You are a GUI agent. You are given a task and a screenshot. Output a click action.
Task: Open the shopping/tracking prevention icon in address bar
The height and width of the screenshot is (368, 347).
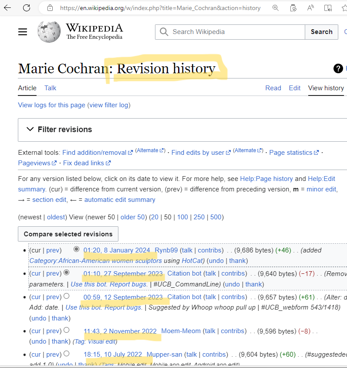pyautogui.click(x=293, y=8)
